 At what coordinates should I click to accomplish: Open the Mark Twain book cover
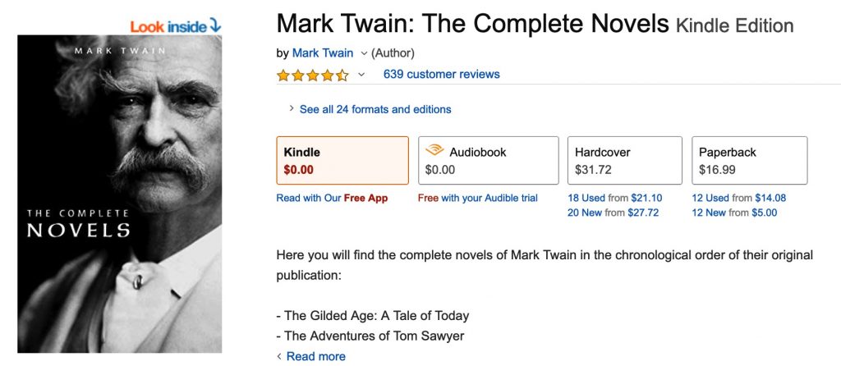pyautogui.click(x=120, y=194)
